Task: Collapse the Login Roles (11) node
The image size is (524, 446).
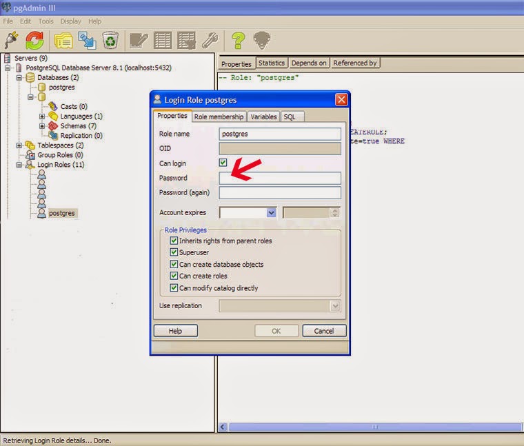Action: click(x=19, y=165)
